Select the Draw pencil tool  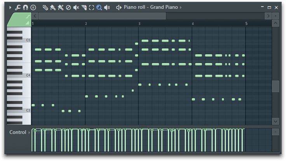point(45,7)
